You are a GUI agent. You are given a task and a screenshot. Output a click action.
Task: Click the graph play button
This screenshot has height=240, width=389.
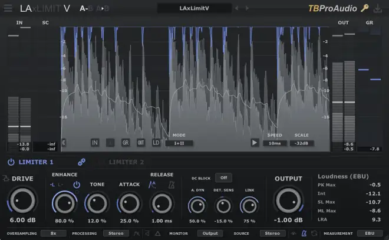[254, 143]
